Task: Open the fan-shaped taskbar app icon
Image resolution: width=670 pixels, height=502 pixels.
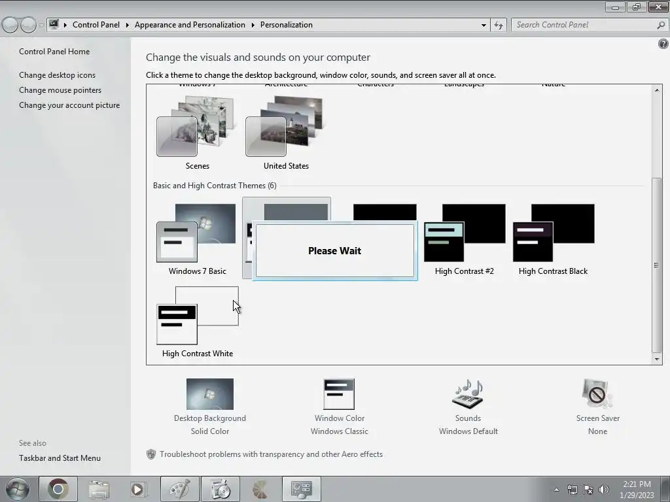Action: pos(260,489)
